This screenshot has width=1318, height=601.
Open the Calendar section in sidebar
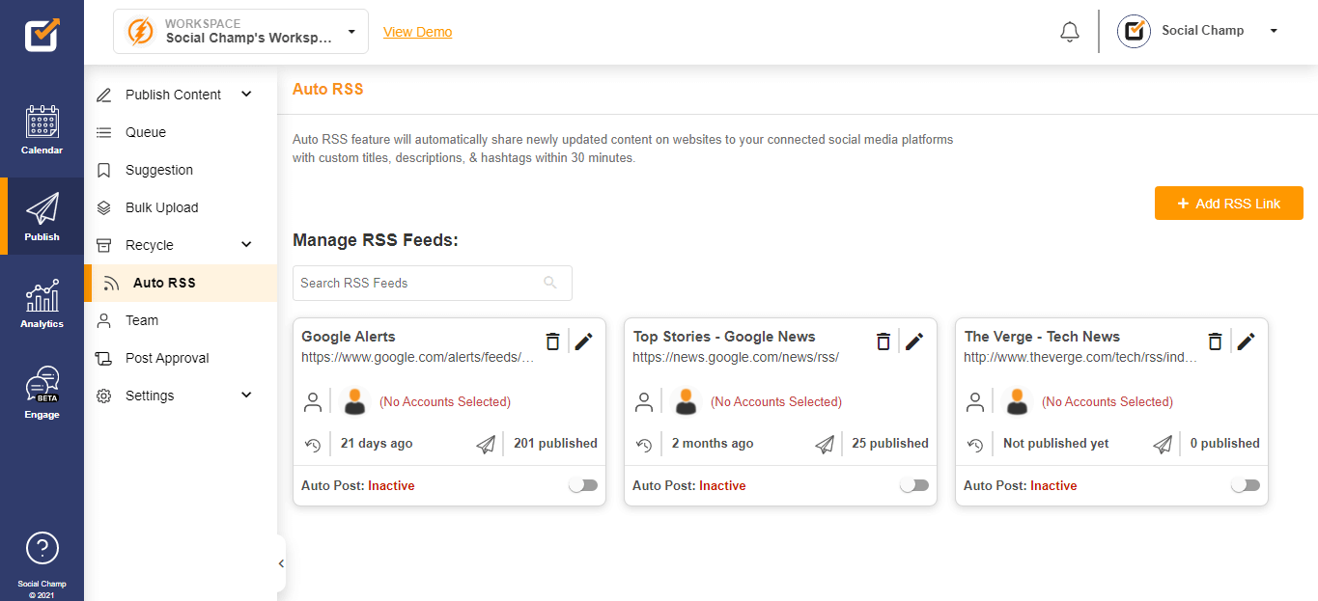(x=42, y=131)
